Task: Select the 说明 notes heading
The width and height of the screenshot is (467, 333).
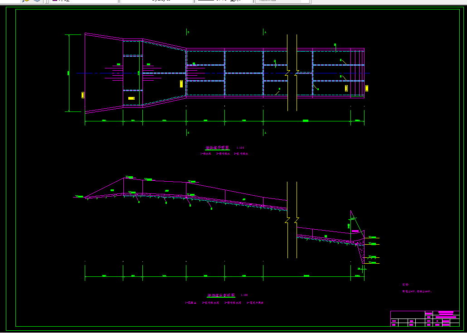Action: point(405,285)
